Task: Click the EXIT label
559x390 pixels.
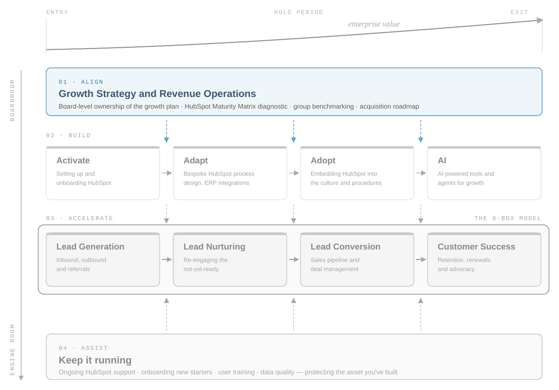Action: pyautogui.click(x=520, y=12)
